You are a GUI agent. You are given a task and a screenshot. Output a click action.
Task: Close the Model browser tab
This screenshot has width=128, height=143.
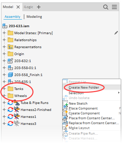point(18,7)
